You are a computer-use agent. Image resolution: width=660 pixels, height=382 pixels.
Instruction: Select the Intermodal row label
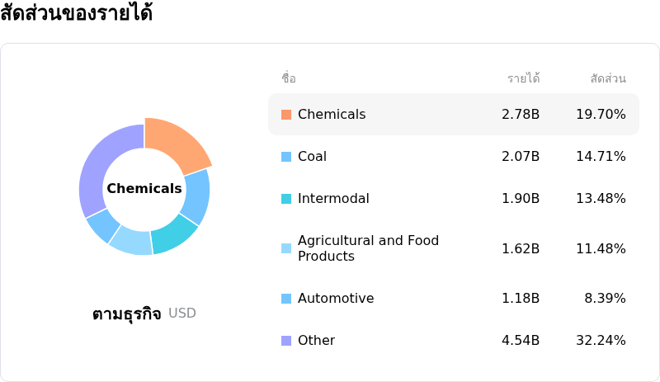(333, 198)
